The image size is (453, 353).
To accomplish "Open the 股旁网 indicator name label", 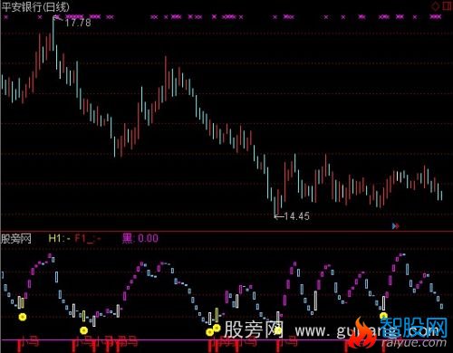I will coord(16,239).
